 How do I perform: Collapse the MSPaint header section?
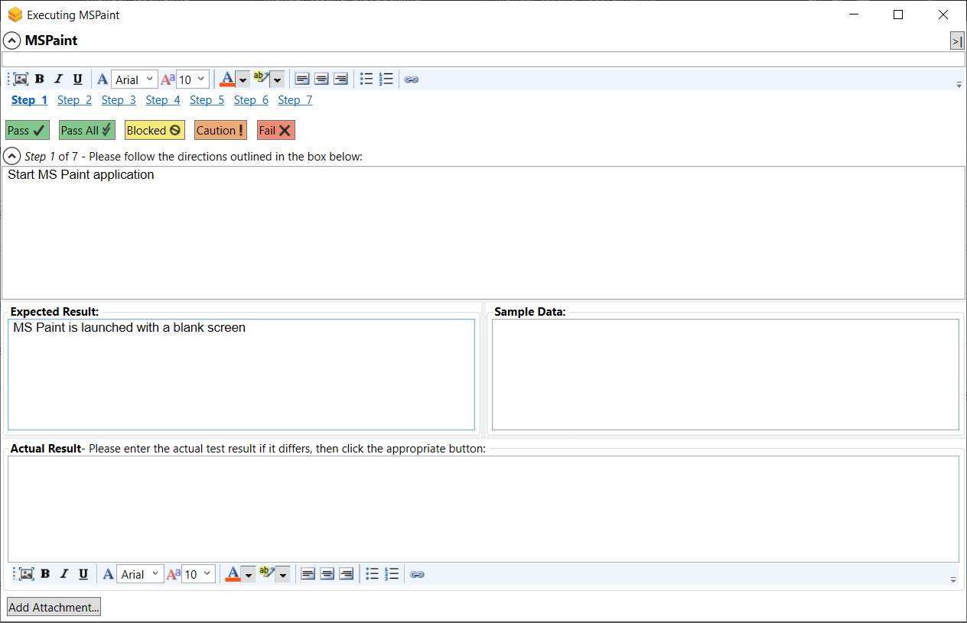click(11, 41)
